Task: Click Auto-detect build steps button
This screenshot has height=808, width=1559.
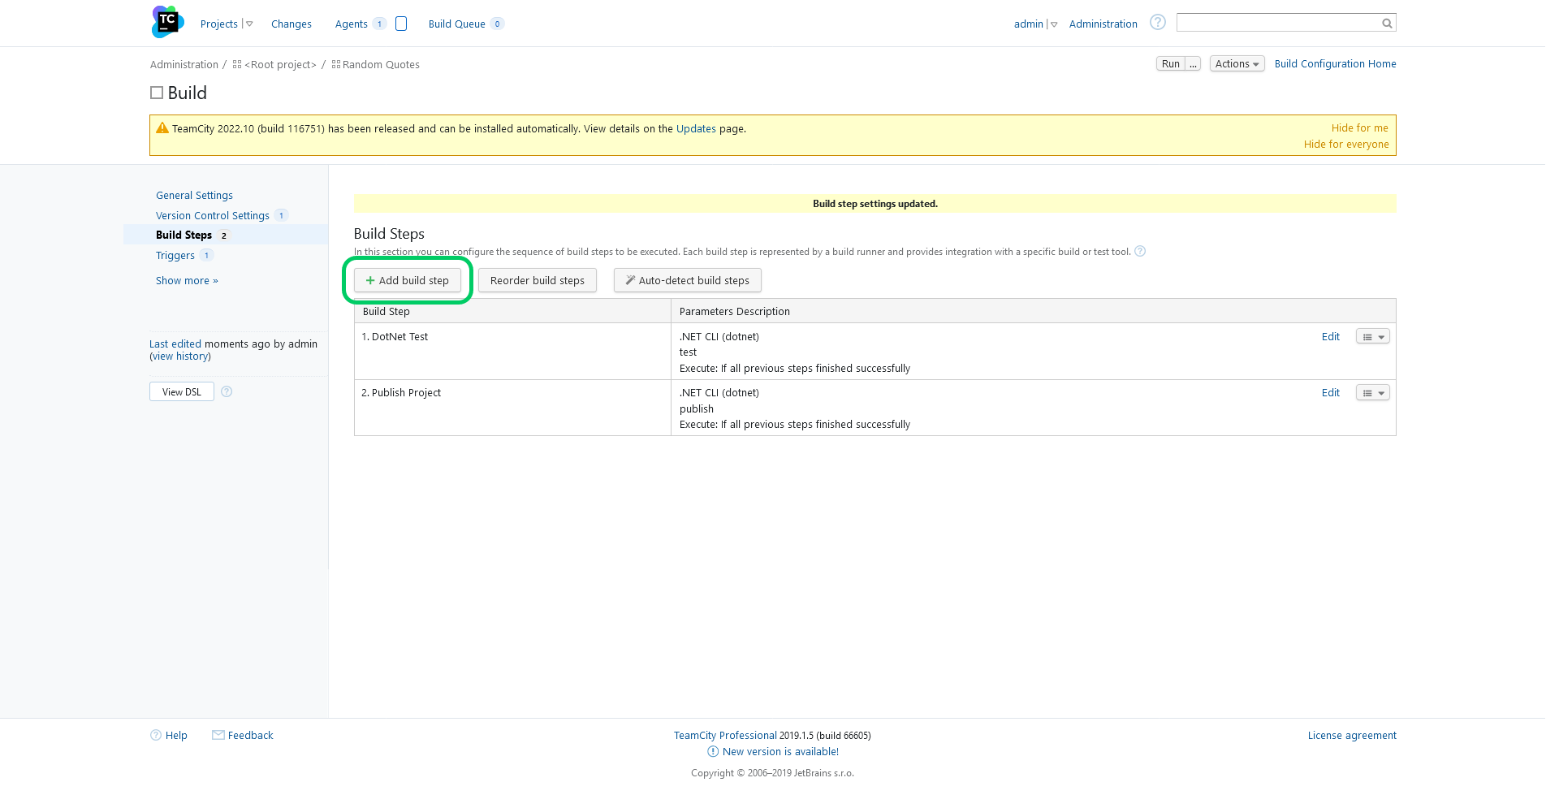Action: (x=688, y=281)
